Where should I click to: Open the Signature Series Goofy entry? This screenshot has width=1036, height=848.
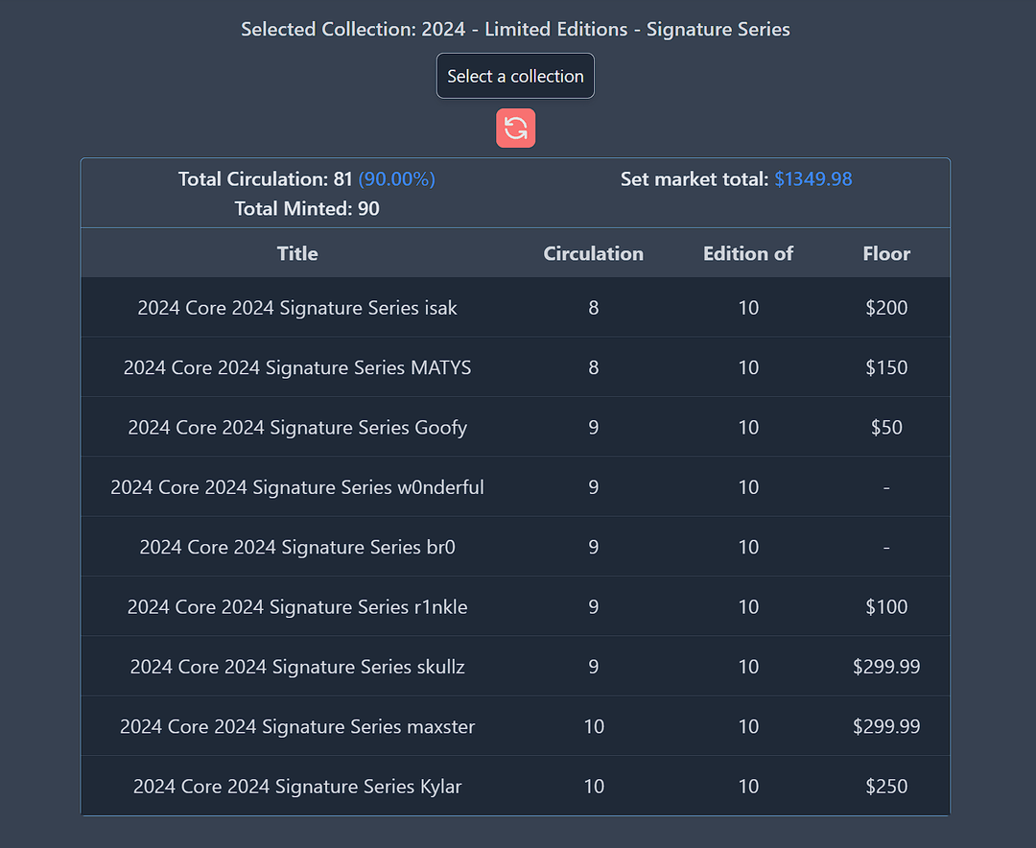click(297, 428)
